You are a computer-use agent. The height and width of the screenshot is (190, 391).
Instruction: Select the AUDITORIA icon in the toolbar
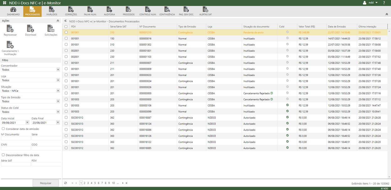point(109,11)
